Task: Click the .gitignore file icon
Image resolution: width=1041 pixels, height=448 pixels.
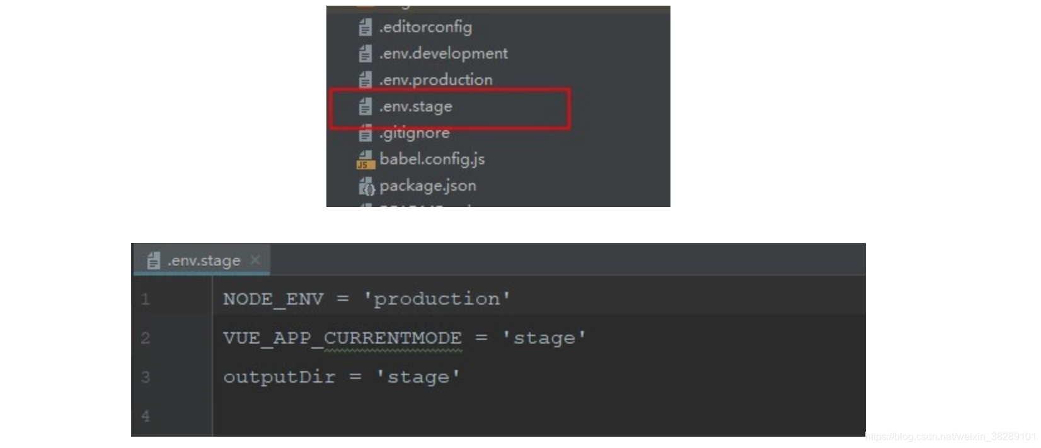Action: click(365, 133)
